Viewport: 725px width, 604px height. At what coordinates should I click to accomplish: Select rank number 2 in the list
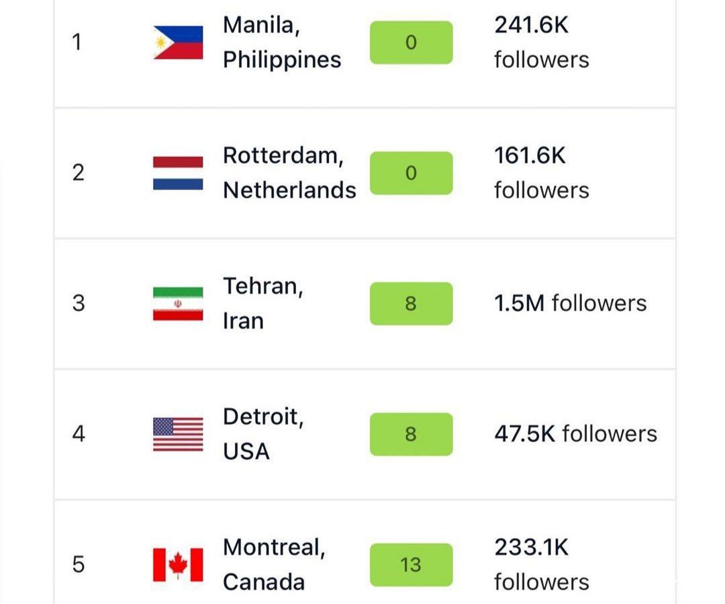[x=79, y=173]
